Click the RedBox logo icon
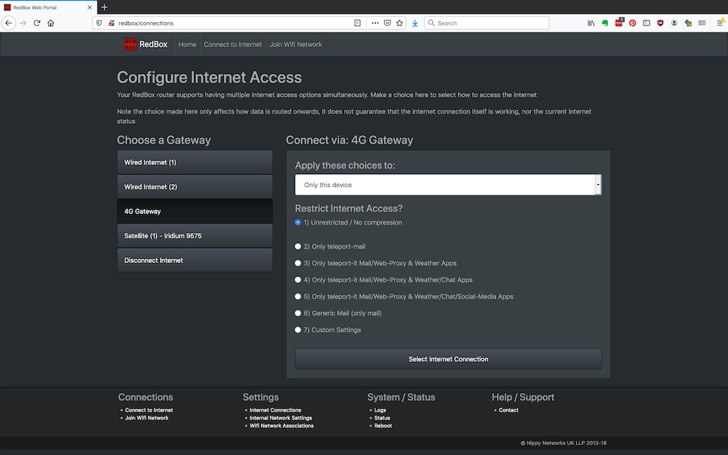This screenshot has height=455, width=728. point(131,44)
